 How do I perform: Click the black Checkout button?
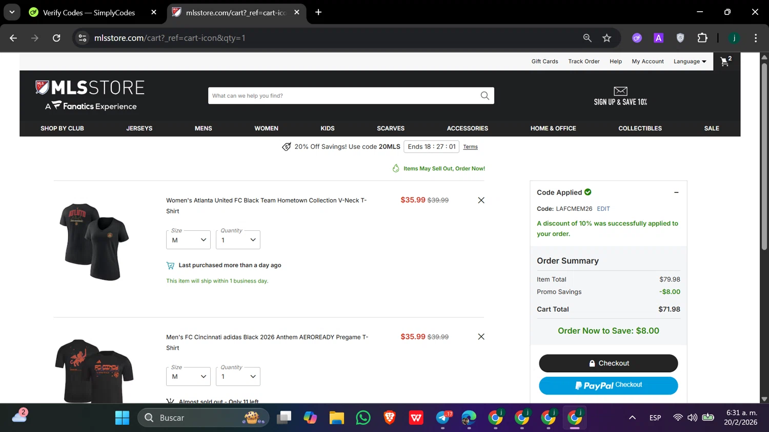(x=608, y=363)
